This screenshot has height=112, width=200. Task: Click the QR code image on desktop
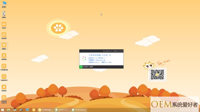coord(157,75)
